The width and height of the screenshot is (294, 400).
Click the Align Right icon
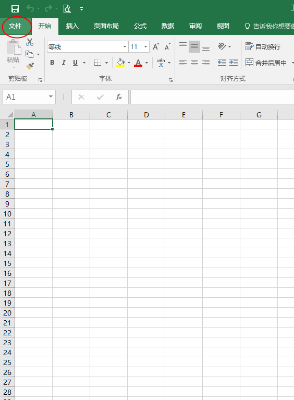click(x=206, y=63)
